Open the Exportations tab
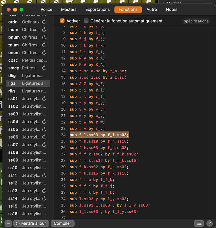 97,10
